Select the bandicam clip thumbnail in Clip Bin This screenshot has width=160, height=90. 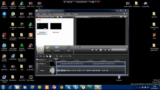tap(42, 26)
